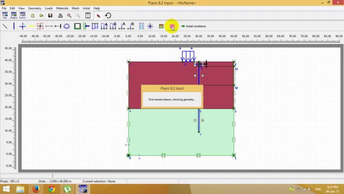Image resolution: width=344 pixels, height=194 pixels.
Task: Select the Plate tool (blue vertical line)
Action: coord(14,26)
